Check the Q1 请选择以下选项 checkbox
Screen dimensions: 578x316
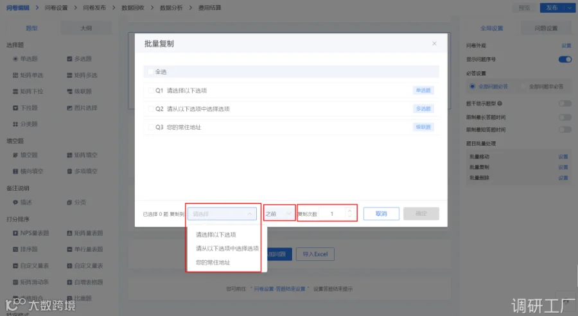point(150,91)
